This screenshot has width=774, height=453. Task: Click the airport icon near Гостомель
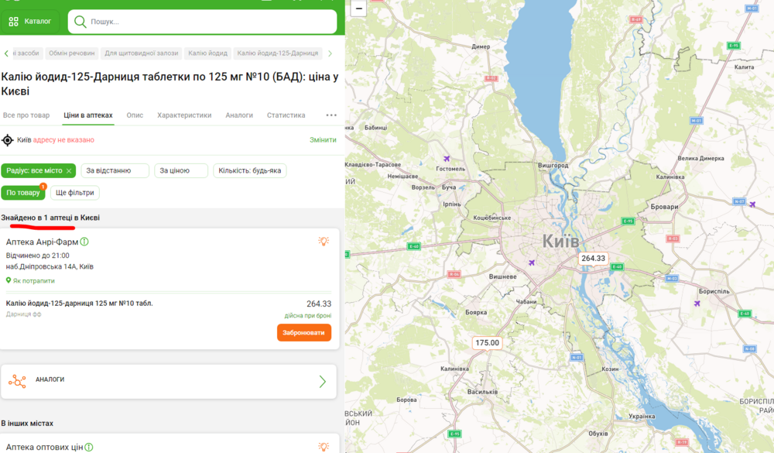(447, 159)
